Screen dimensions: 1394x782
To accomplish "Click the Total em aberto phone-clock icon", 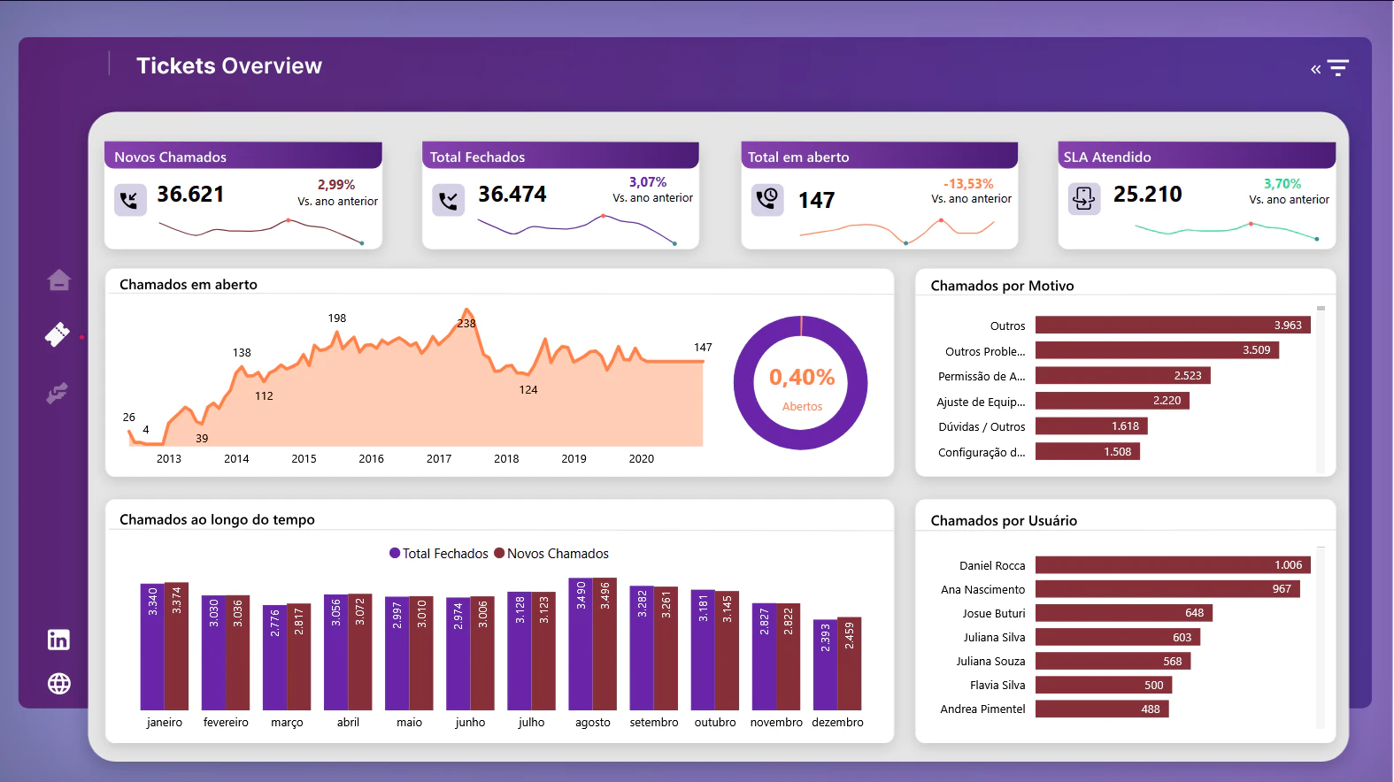I will pyautogui.click(x=767, y=199).
